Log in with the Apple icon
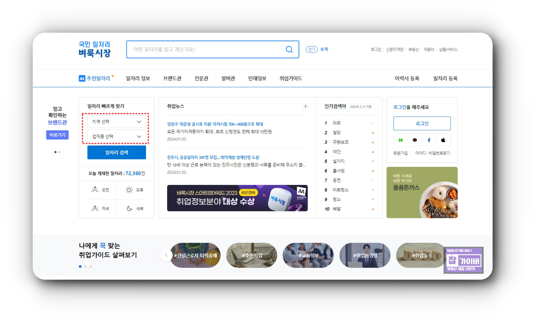This screenshot has width=534, height=321. 443,140
